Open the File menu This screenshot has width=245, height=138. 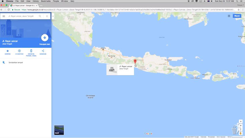(17, 1)
